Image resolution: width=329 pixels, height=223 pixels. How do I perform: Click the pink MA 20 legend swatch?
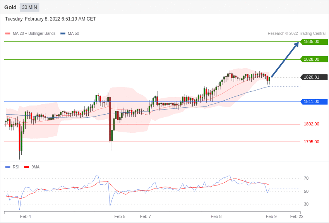8,33
